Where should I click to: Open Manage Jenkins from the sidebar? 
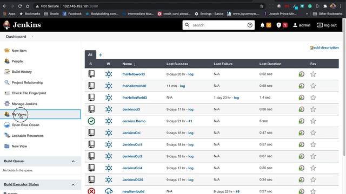24,103
